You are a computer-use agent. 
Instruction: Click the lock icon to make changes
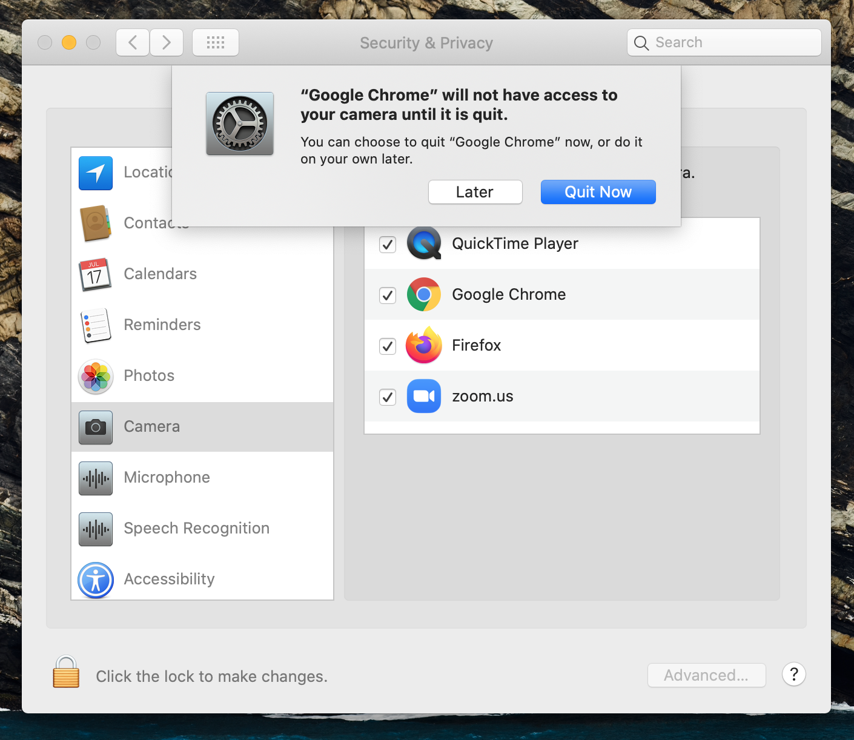[66, 672]
